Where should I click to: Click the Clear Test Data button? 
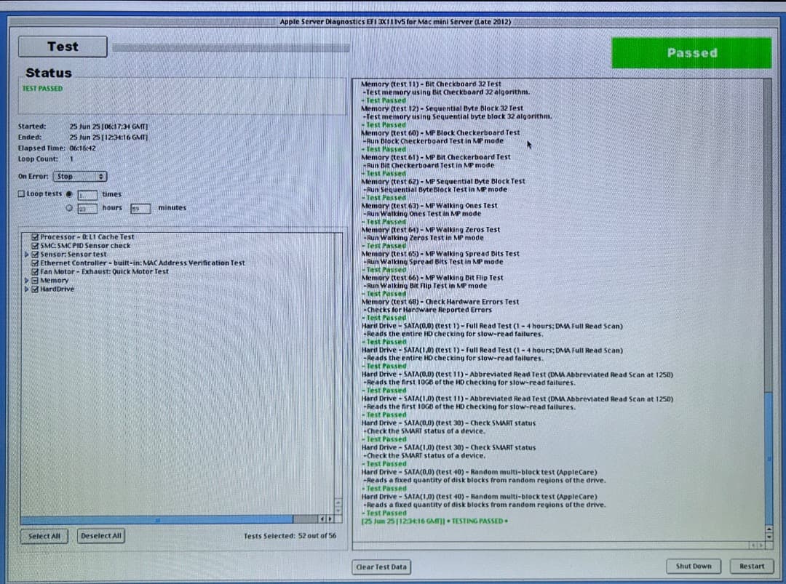381,566
